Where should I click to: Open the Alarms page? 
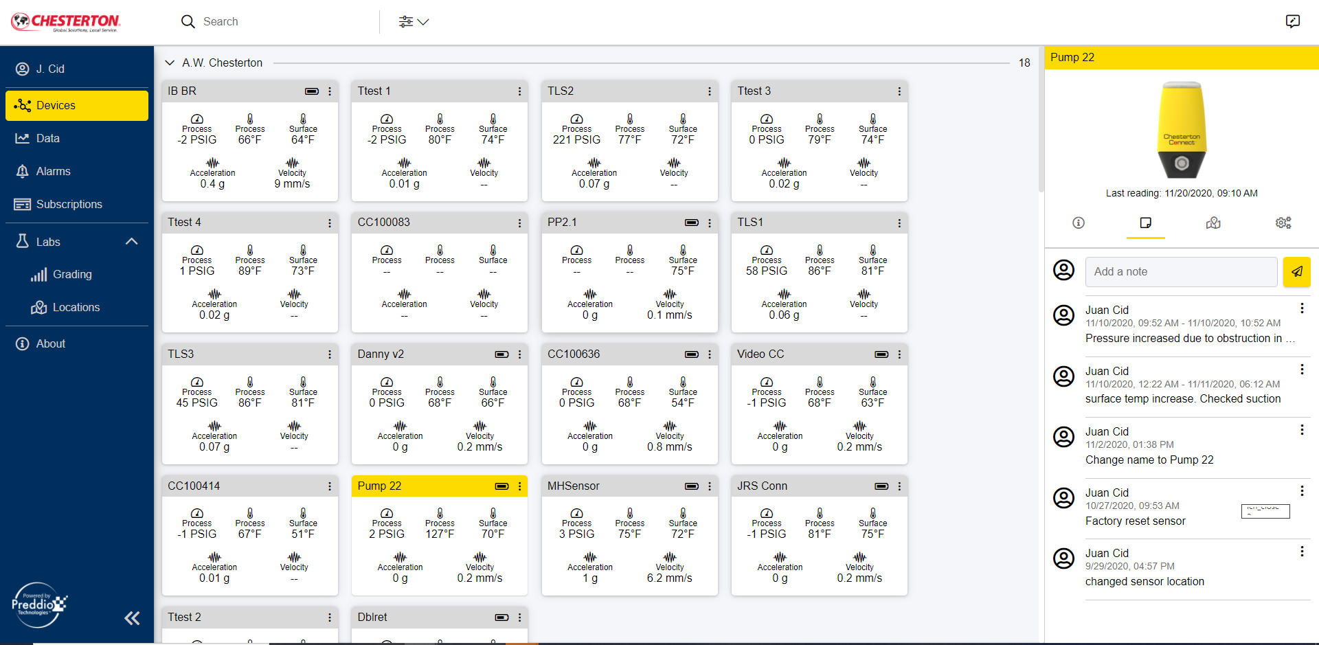pos(53,171)
